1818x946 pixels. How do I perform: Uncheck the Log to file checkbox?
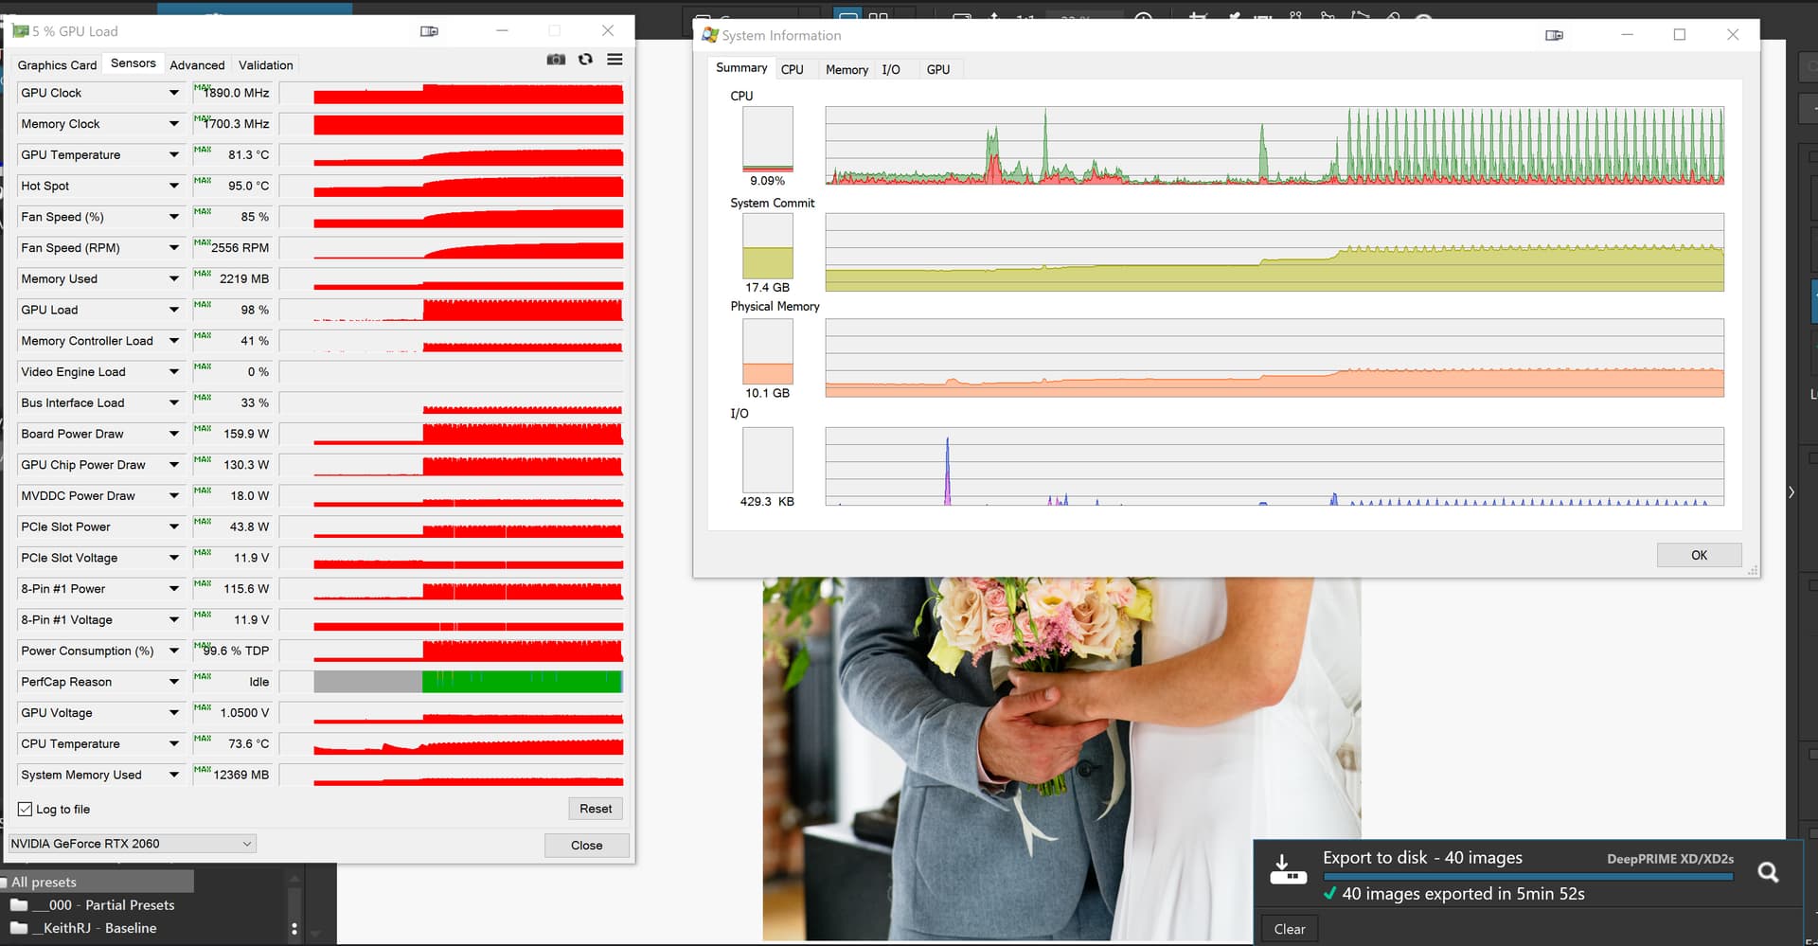pos(26,809)
